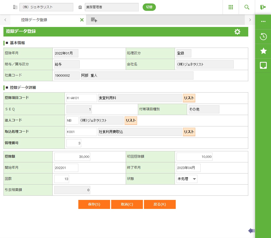Open the apps grid menu icon
This screenshot has height=238, width=271.
(231, 7)
